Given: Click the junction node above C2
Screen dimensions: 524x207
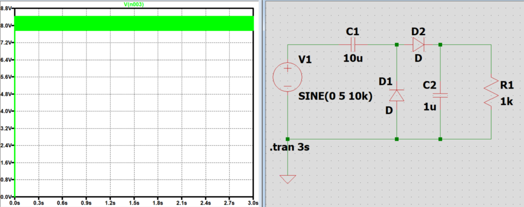Looking at the screenshot, I should tap(440, 45).
